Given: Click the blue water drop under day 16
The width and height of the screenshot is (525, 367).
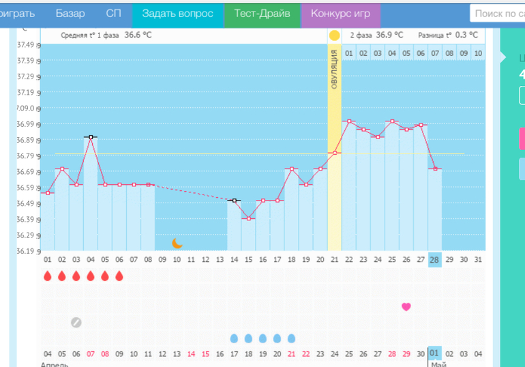Looking at the screenshot, I should 263,338.
